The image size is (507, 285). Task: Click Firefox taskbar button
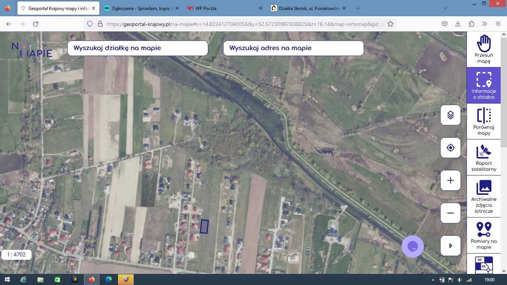point(92,279)
